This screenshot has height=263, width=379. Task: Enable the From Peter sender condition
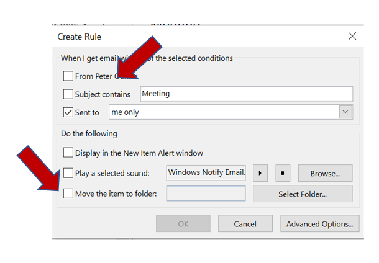point(68,76)
